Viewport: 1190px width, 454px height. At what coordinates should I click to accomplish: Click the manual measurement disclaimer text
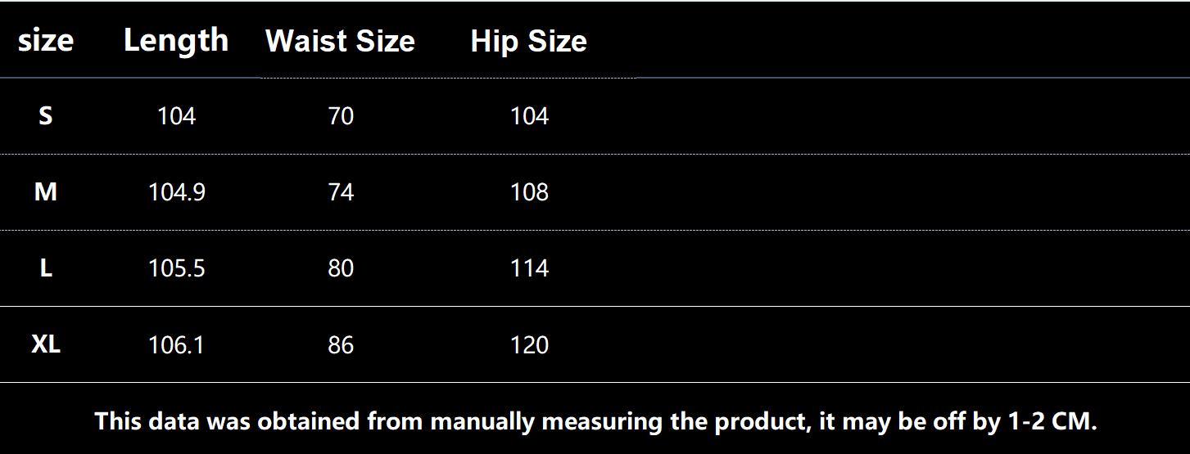(x=595, y=421)
